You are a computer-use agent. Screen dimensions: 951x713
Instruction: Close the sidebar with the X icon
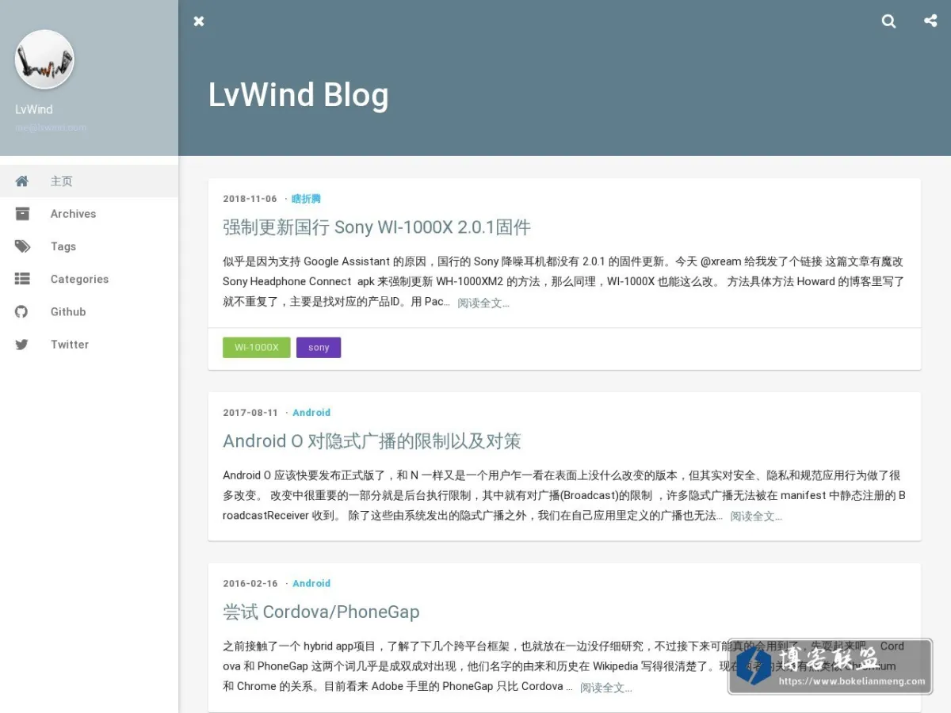click(199, 21)
